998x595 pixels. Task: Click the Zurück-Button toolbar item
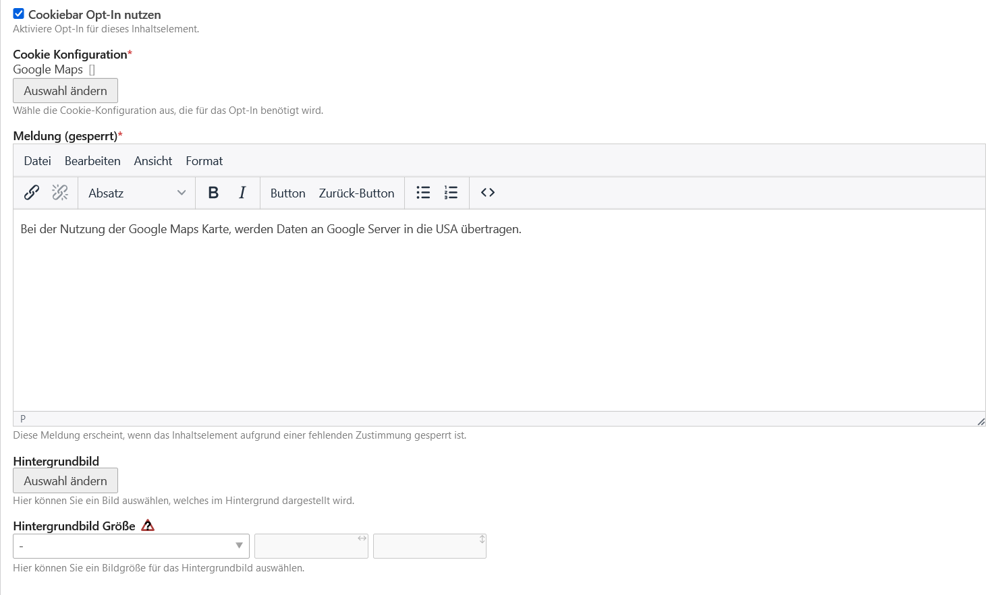tap(356, 193)
